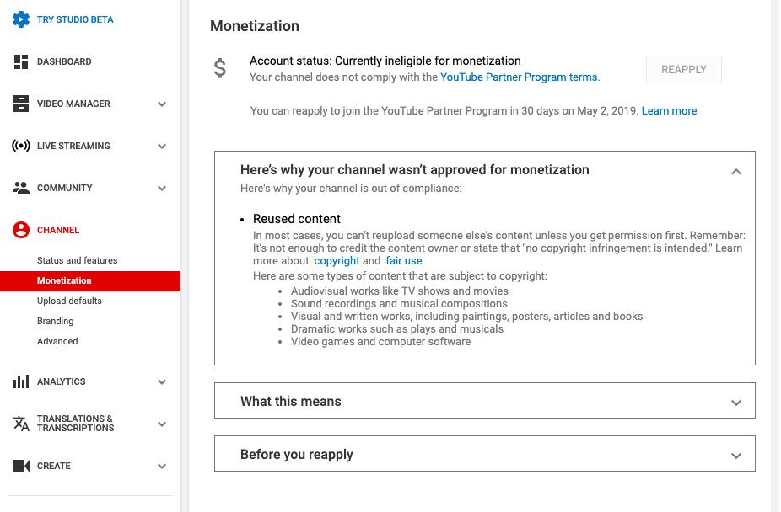The height and width of the screenshot is (512, 781).
Task: Click the What this means heading
Action: point(291,401)
